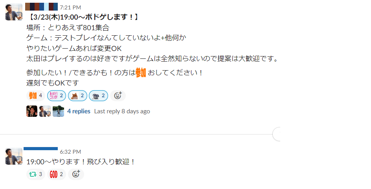Click the replier avatar of man standing by water

pyautogui.click(x=58, y=111)
